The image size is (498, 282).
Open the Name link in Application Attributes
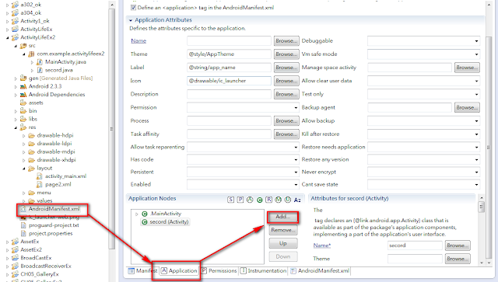(139, 41)
